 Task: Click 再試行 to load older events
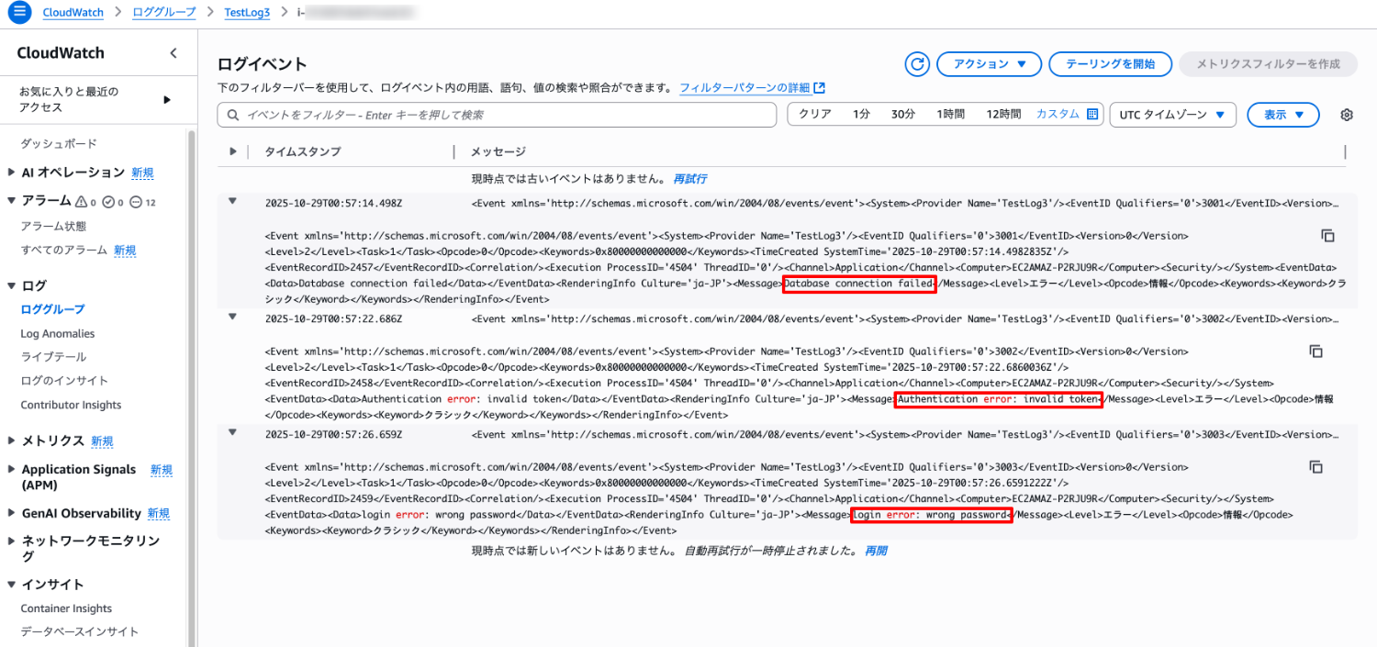(690, 178)
